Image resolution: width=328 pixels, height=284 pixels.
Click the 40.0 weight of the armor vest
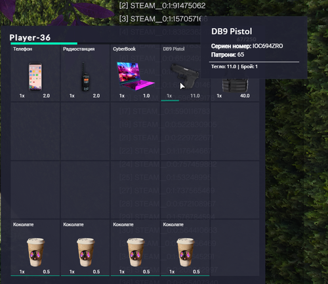tap(245, 96)
